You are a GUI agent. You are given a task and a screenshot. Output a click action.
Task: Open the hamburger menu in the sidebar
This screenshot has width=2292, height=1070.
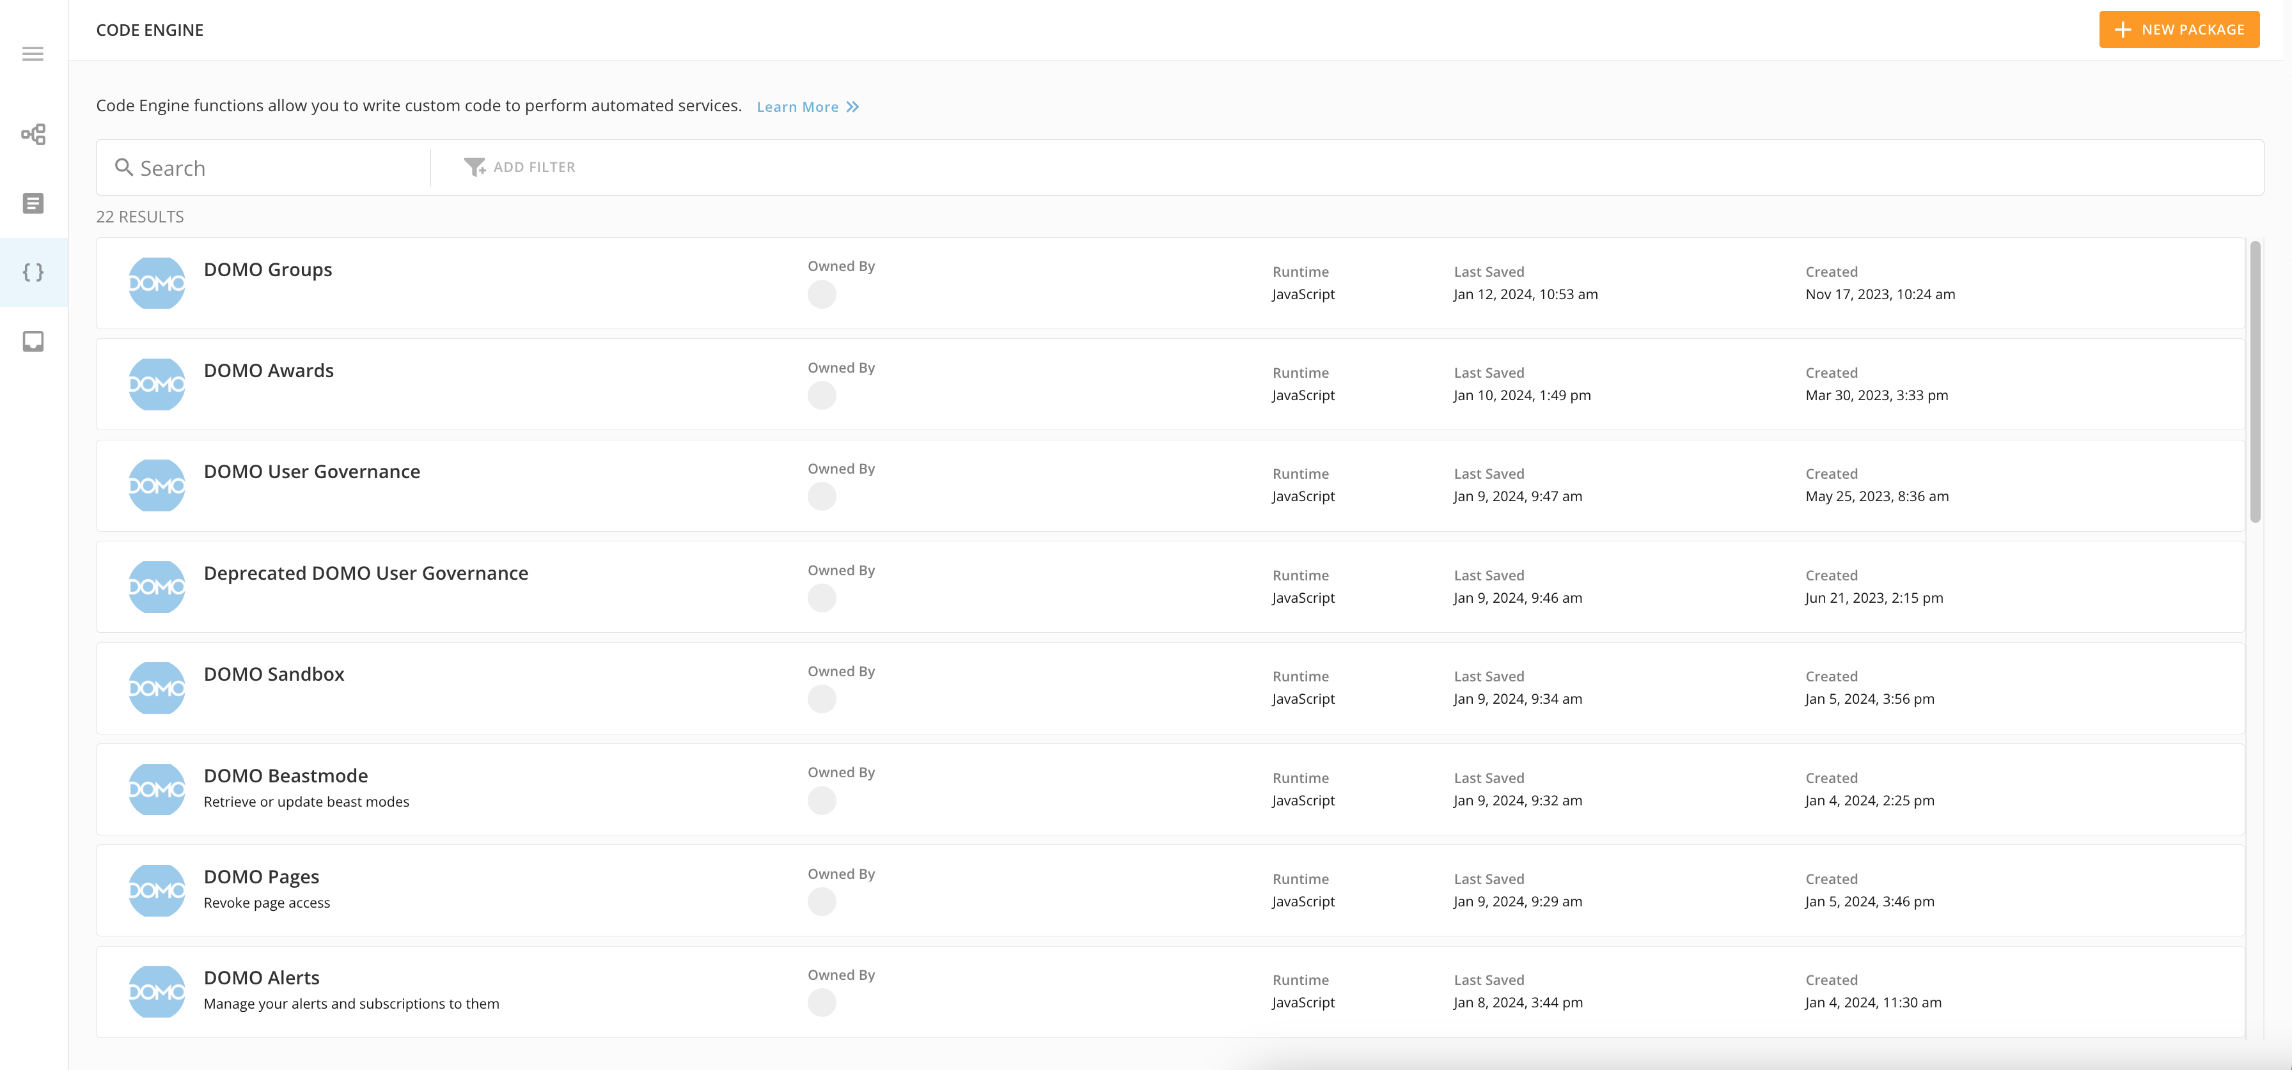click(33, 54)
